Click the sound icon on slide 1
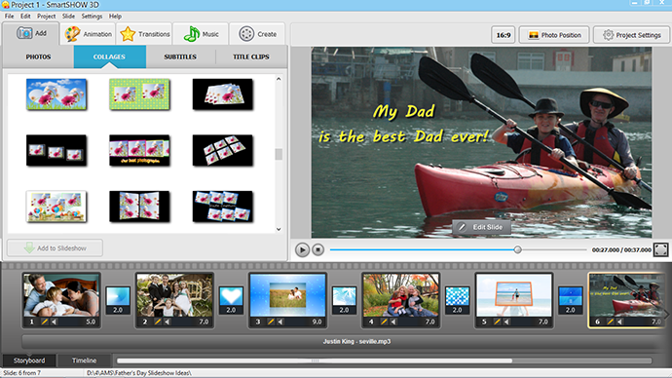The width and height of the screenshot is (672, 378). [x=55, y=321]
